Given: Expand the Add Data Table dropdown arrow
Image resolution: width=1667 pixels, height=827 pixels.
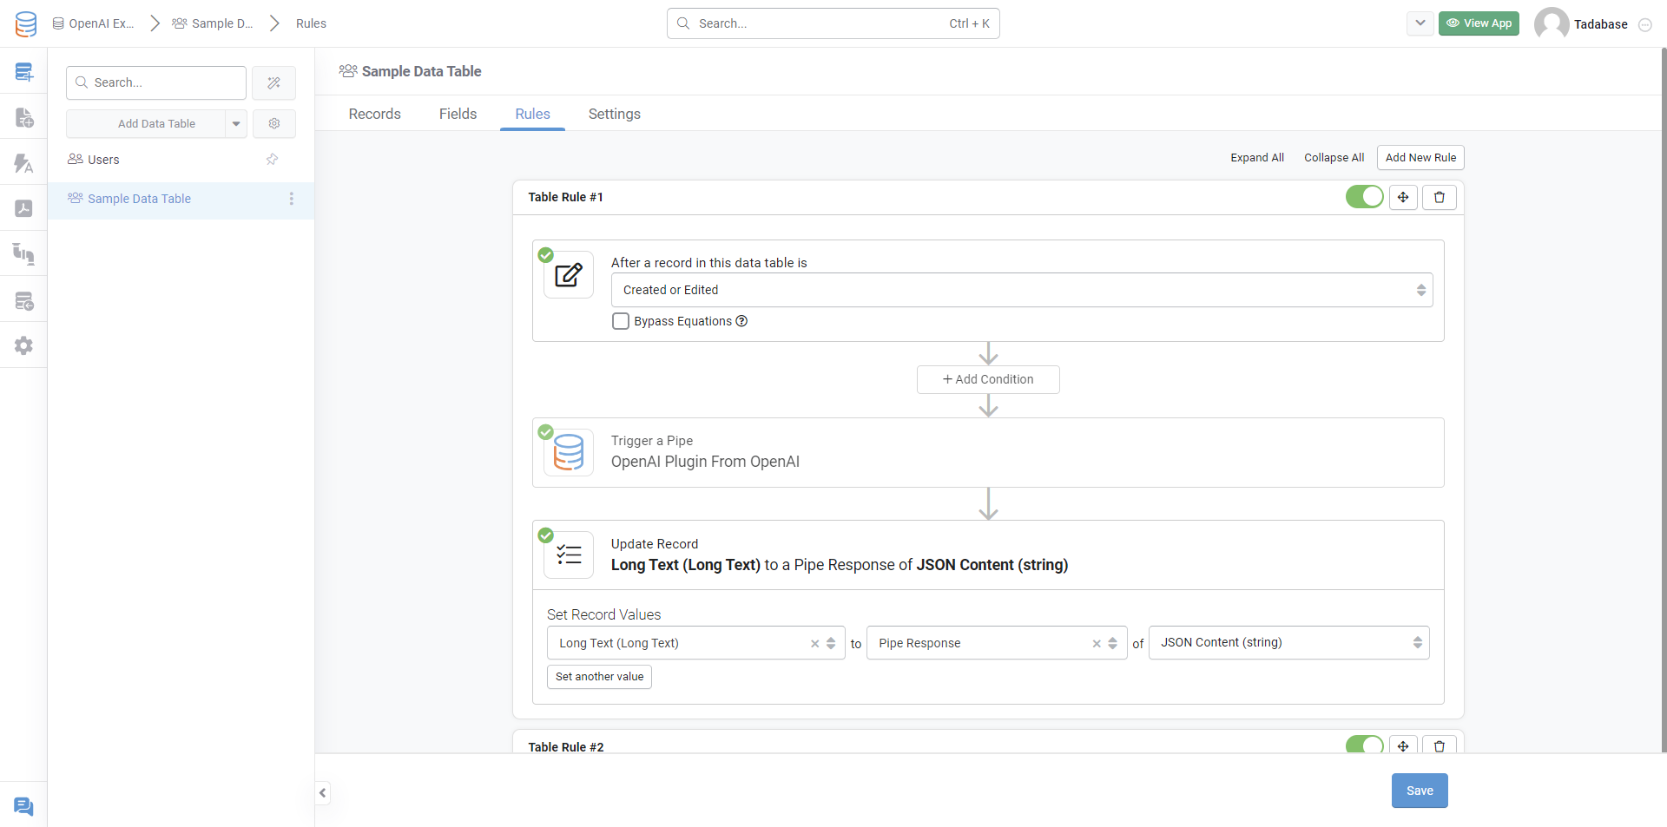Looking at the screenshot, I should click(236, 124).
